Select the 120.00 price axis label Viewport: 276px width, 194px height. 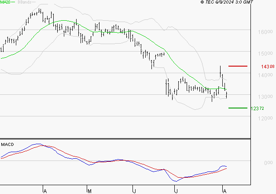(x=265, y=118)
